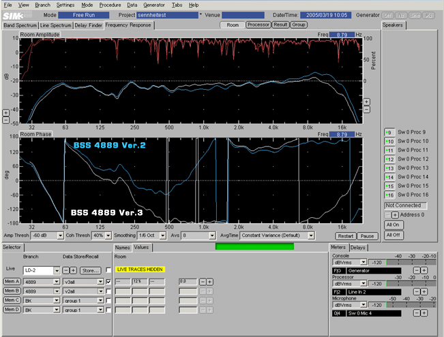
Task: Click the Processor meter plus button
Action: click(424, 292)
